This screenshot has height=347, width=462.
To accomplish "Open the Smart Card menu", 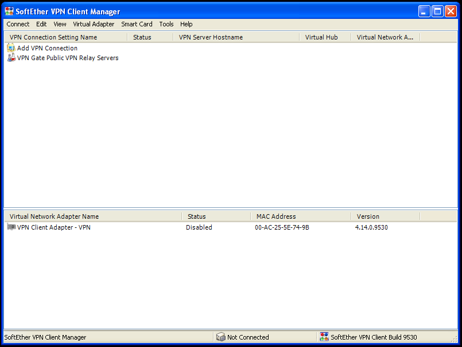I will 137,24.
